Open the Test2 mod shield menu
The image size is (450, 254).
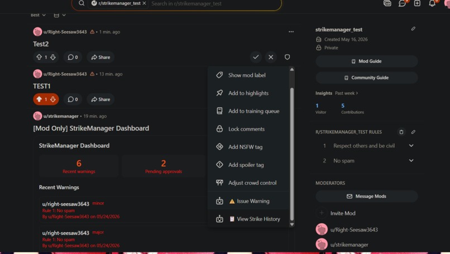[x=287, y=57]
